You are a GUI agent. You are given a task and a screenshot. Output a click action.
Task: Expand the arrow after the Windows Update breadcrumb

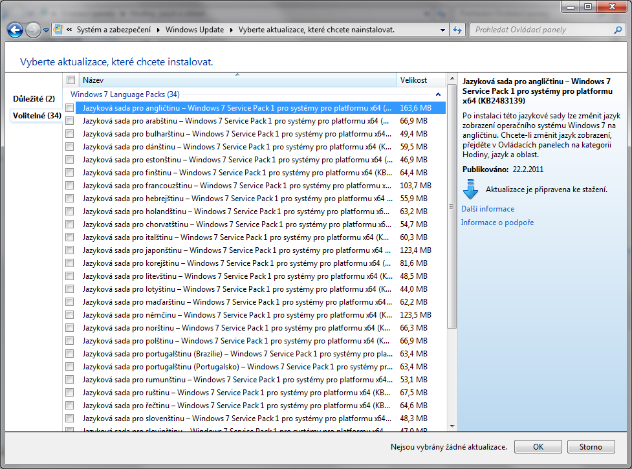point(232,30)
